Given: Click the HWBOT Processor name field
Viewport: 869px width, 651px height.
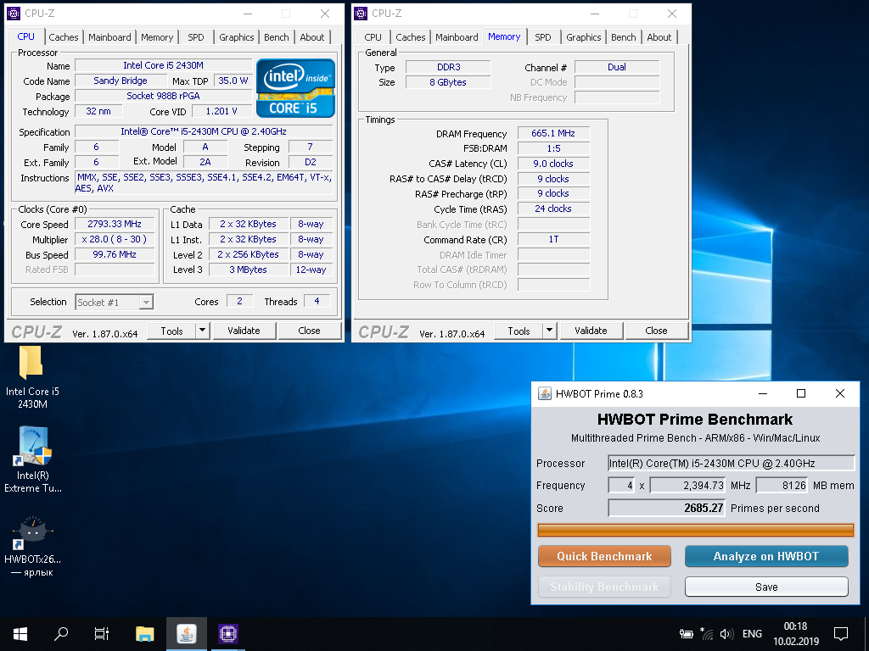Looking at the screenshot, I should pyautogui.click(x=732, y=464).
